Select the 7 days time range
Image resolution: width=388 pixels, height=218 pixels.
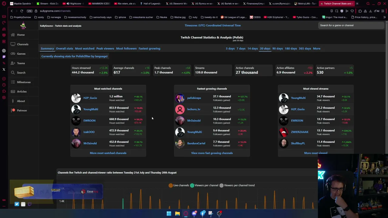(241, 48)
